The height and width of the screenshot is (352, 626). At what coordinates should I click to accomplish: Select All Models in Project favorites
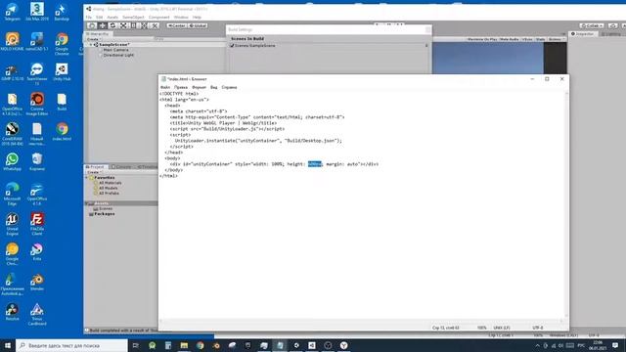(109, 188)
